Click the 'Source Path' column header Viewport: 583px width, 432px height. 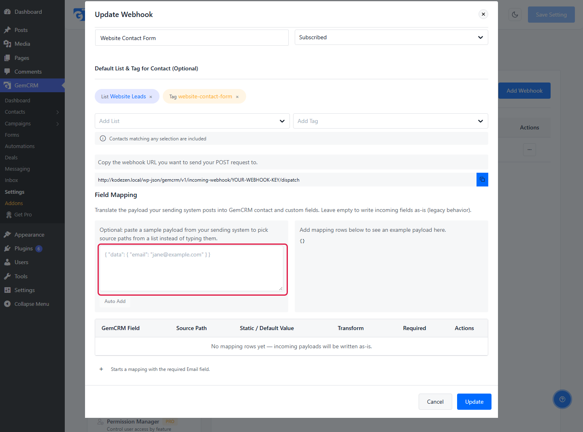191,328
